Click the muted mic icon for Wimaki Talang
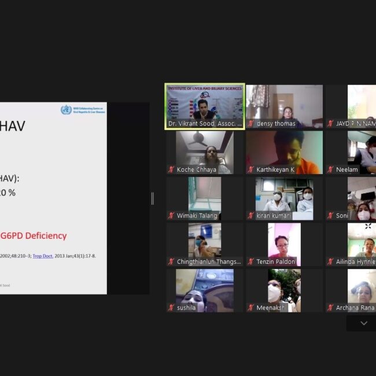This screenshot has width=376, height=376. click(x=172, y=216)
